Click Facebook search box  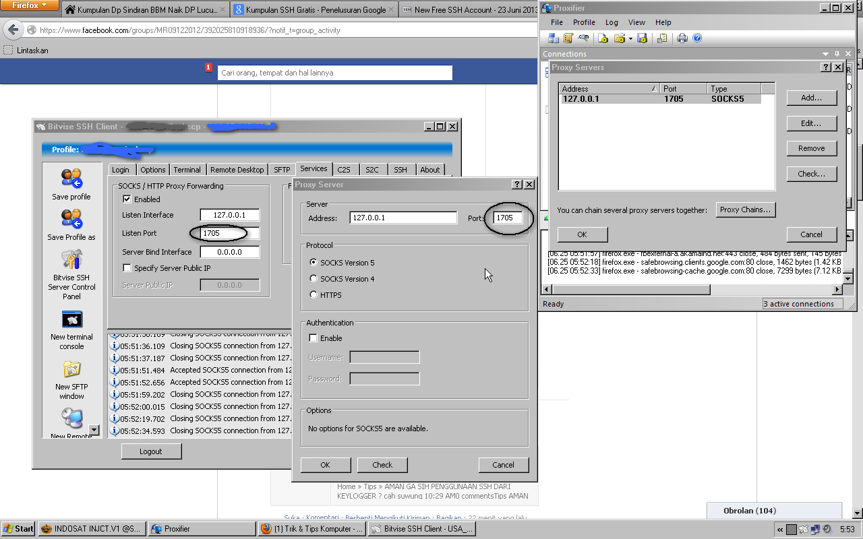click(334, 73)
